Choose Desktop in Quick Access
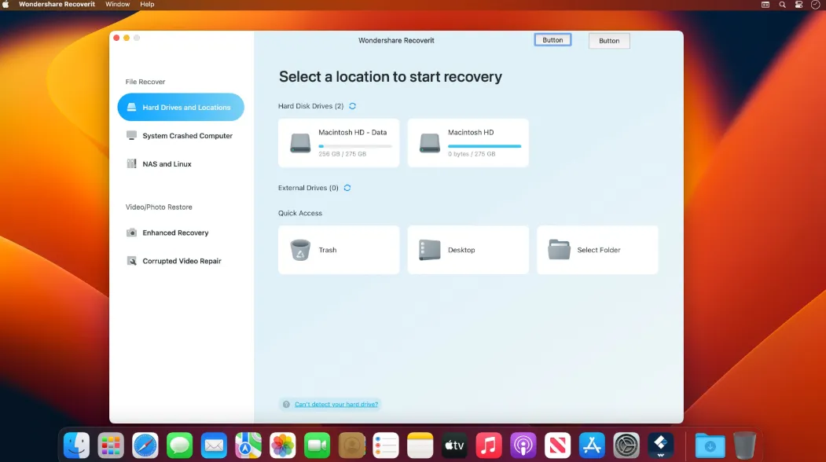The width and height of the screenshot is (826, 462). pyautogui.click(x=468, y=250)
